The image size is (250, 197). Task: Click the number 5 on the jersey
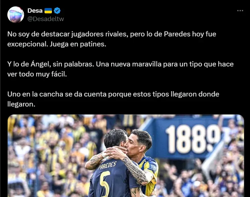tap(105, 183)
